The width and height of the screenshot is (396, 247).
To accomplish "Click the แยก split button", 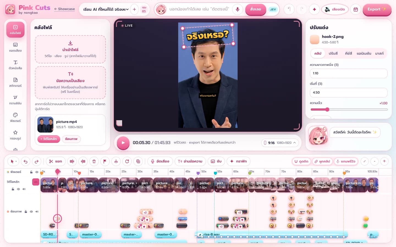I will tap(56, 161).
